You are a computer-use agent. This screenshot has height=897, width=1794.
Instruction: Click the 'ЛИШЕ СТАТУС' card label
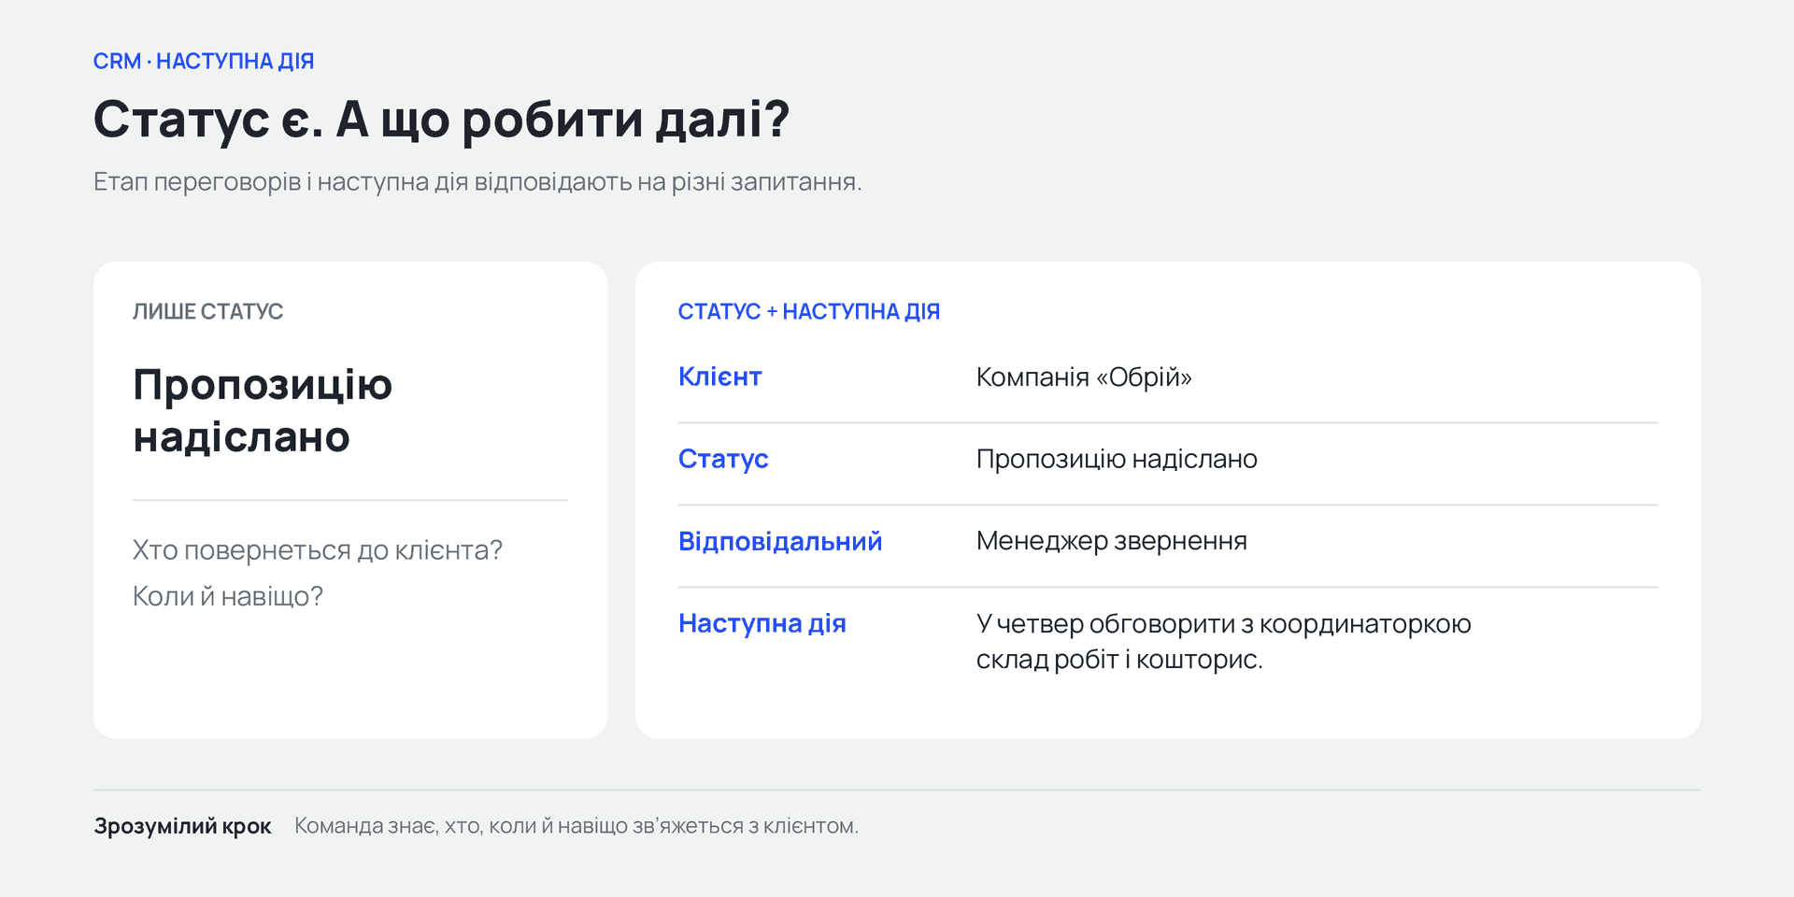pos(207,312)
